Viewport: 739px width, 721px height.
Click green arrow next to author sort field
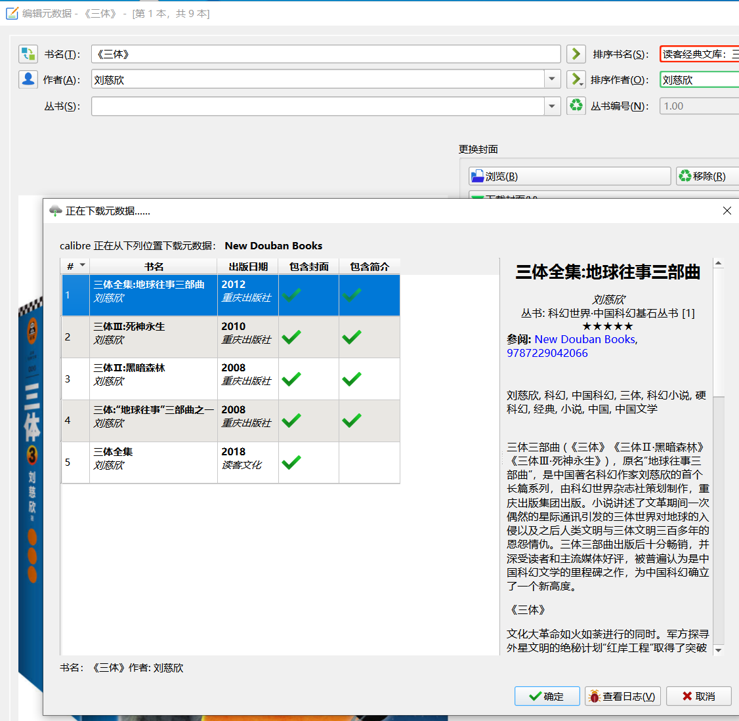(x=576, y=79)
